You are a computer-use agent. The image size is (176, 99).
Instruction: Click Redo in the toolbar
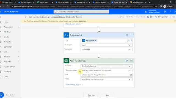pos(130,17)
